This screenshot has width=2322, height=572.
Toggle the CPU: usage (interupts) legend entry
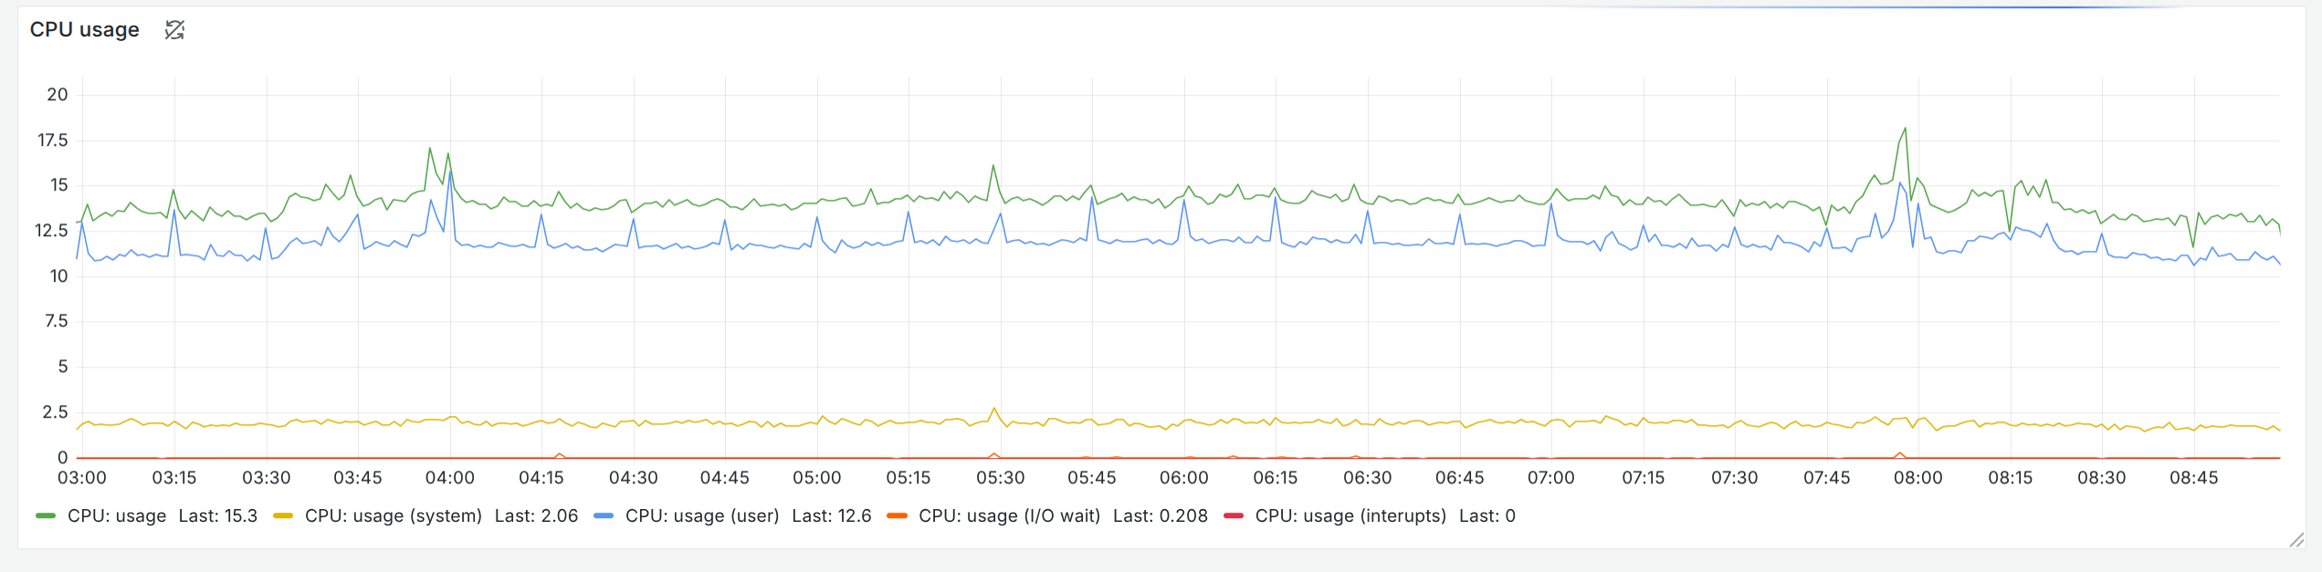[x=1350, y=515]
